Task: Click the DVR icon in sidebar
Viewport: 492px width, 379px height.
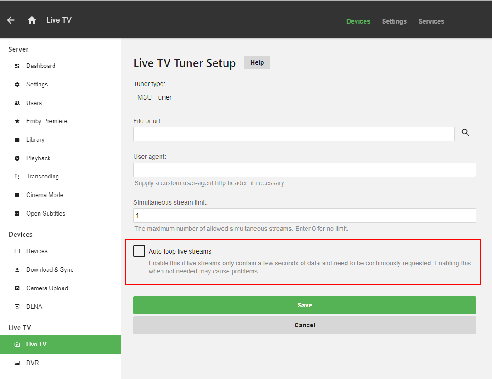Action: click(17, 363)
